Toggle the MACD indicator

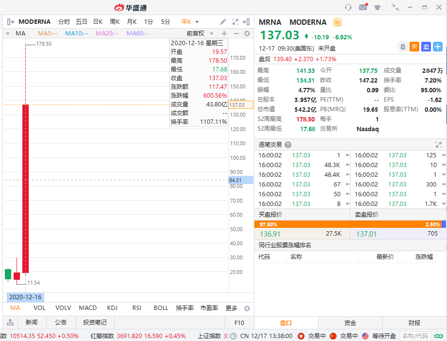click(x=88, y=308)
